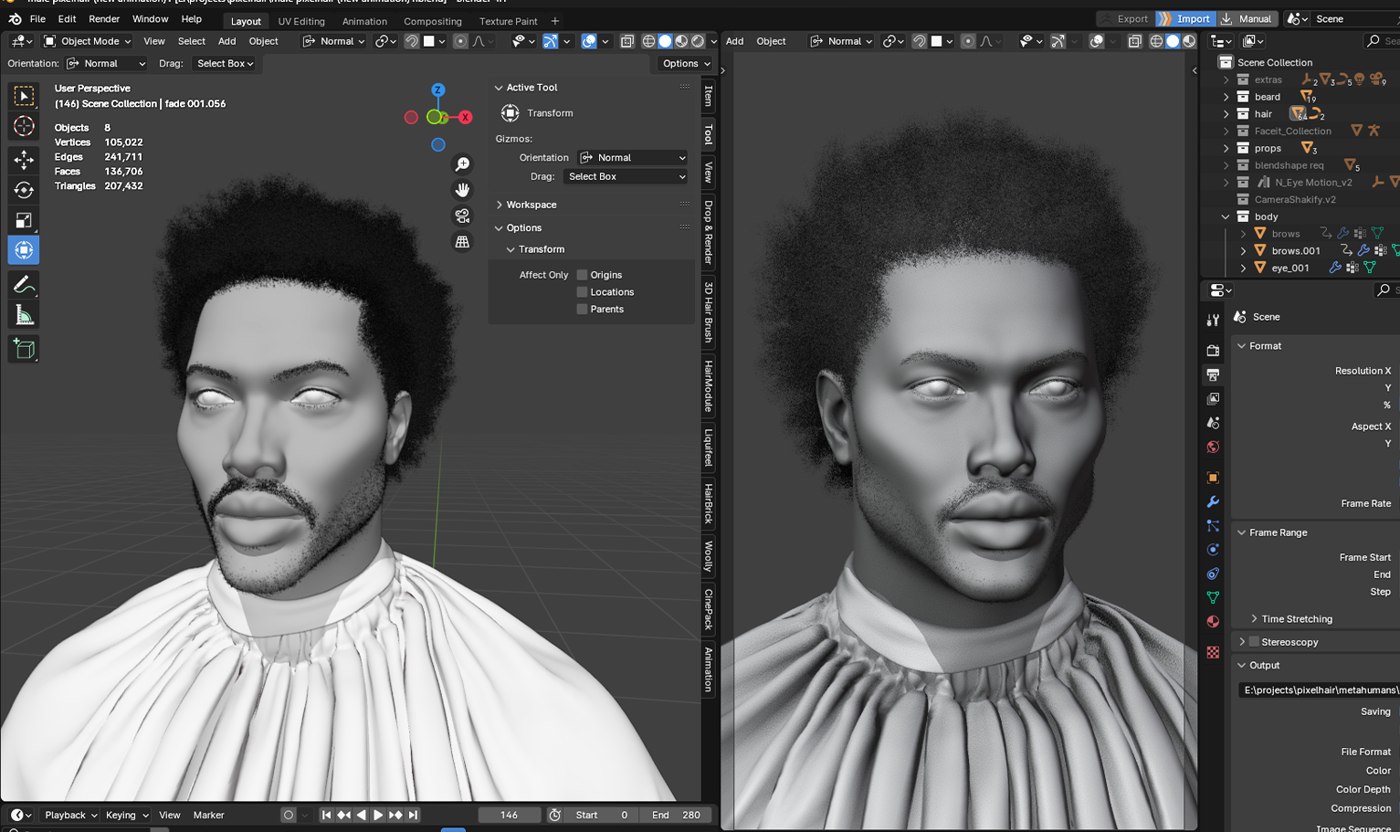Viewport: 1400px width, 832px height.
Task: Open the Drag Select Box dropdown in header
Action: (x=225, y=64)
